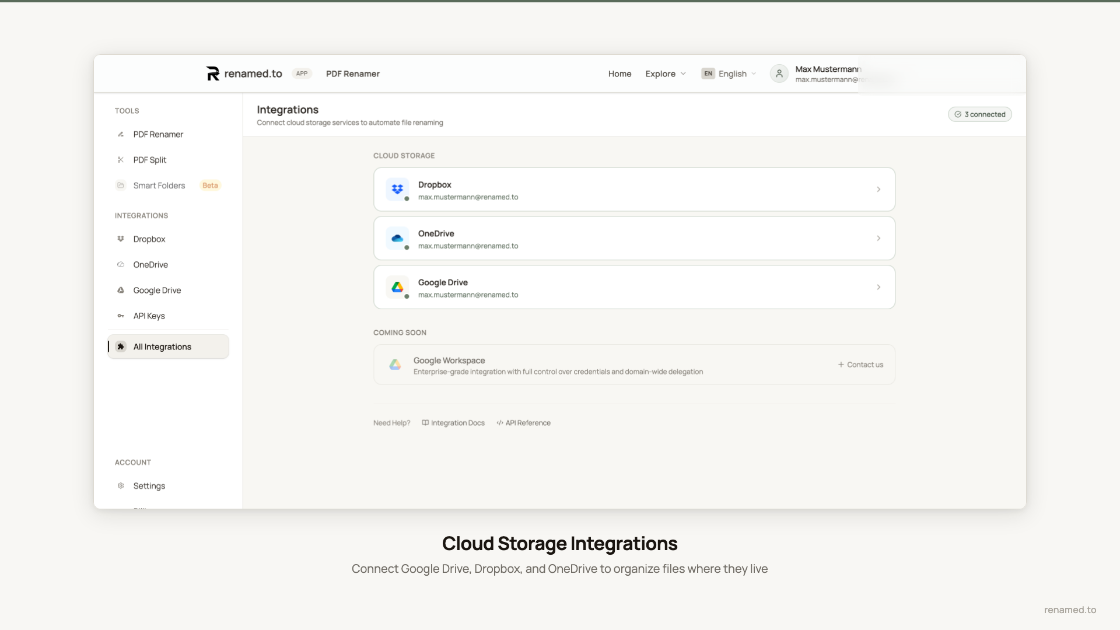Click the All Integrations puzzle icon
Screen dimensions: 1120x630
pyautogui.click(x=121, y=346)
